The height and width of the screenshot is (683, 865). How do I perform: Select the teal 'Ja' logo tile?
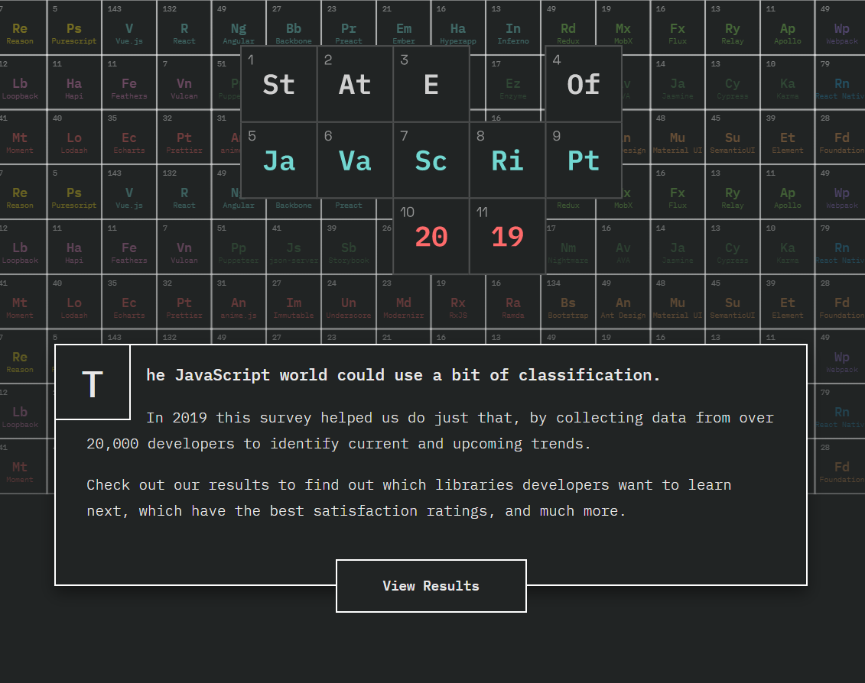279,160
